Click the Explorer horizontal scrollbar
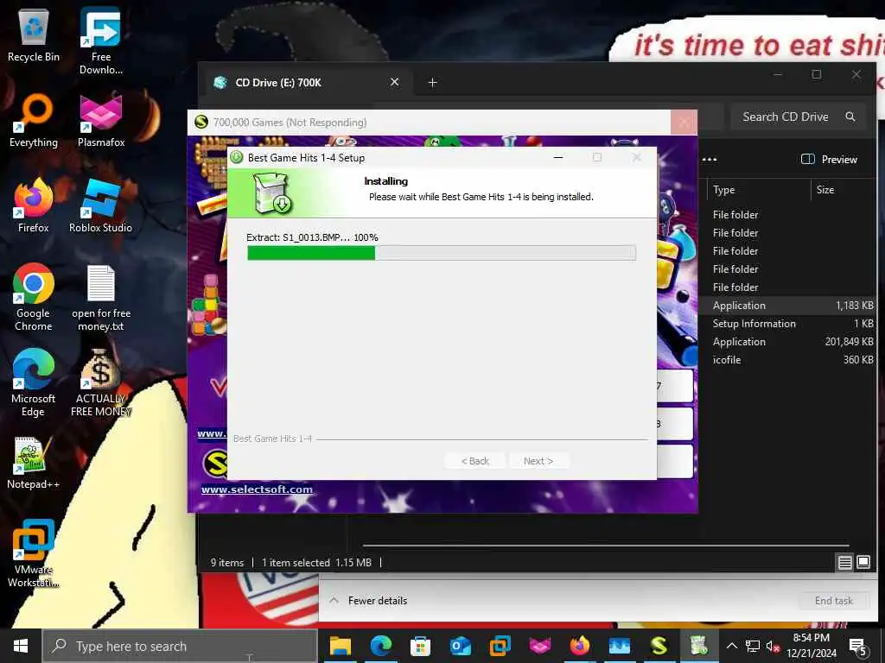 tap(606, 546)
